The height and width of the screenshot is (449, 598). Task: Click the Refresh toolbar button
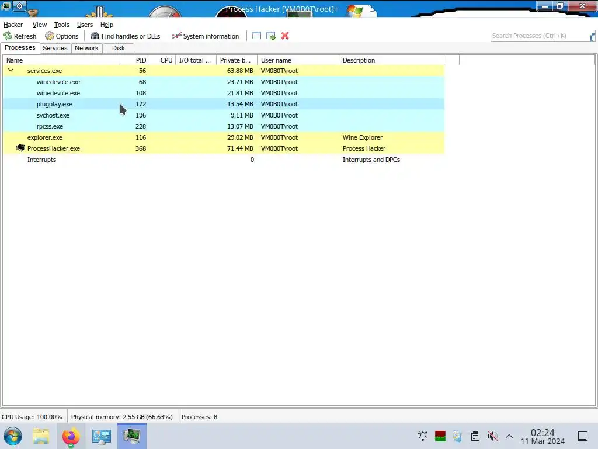(x=20, y=36)
